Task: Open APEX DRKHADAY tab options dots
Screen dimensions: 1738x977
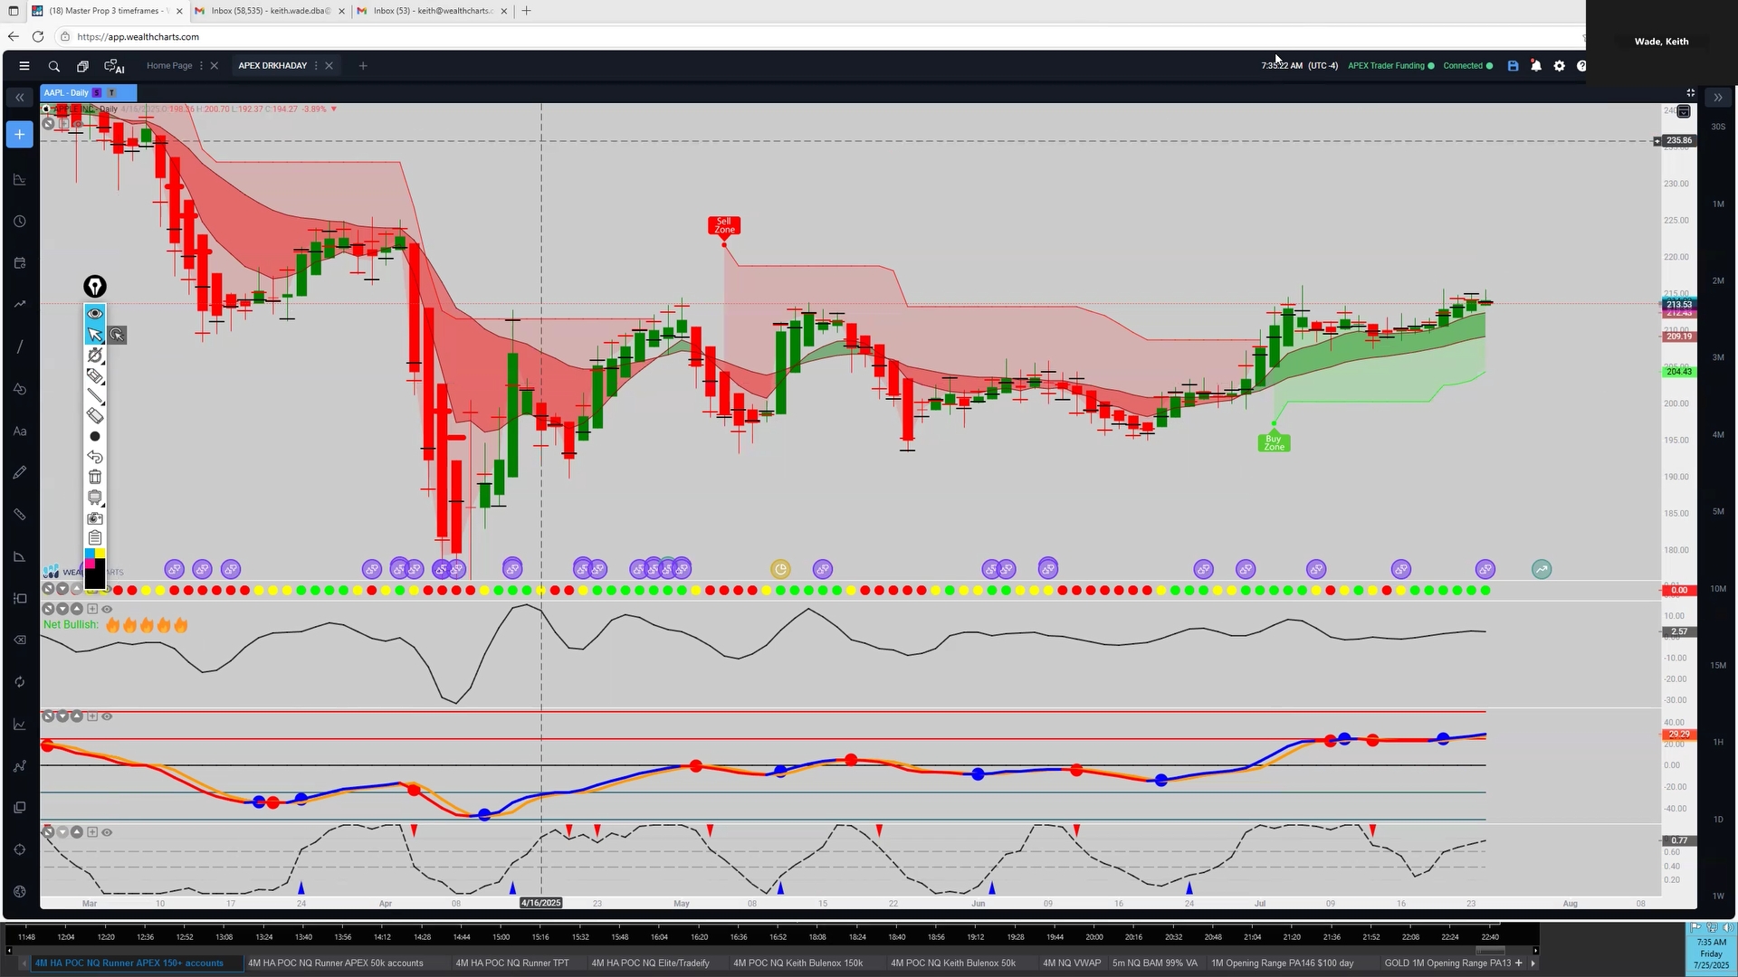Action: (x=316, y=66)
